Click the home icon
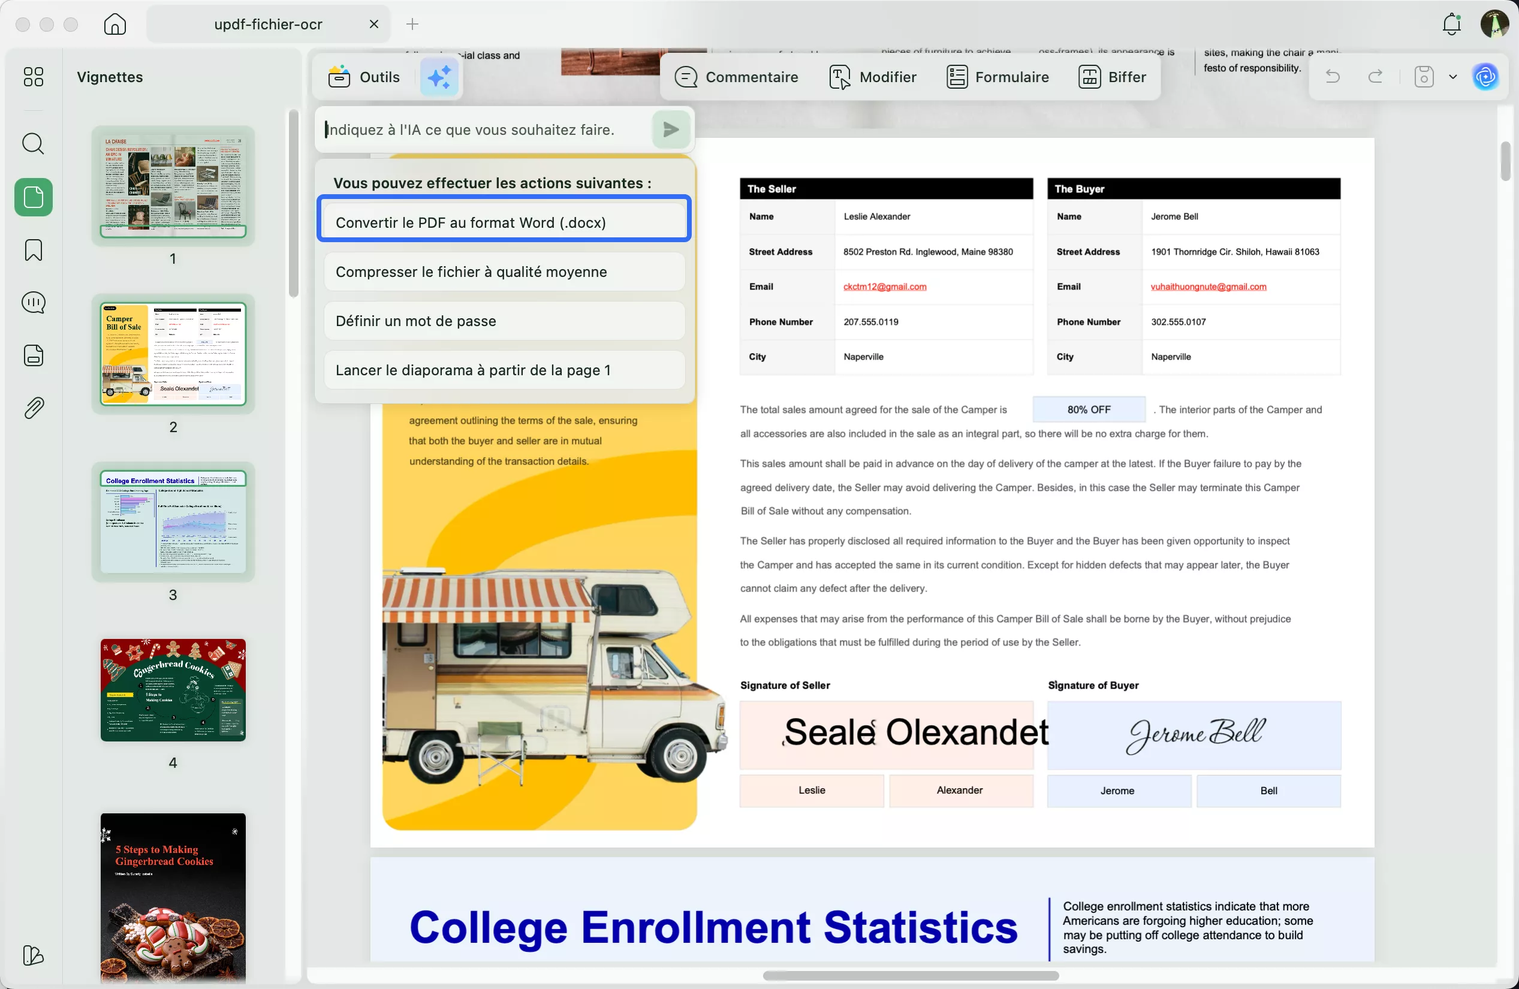 click(115, 24)
